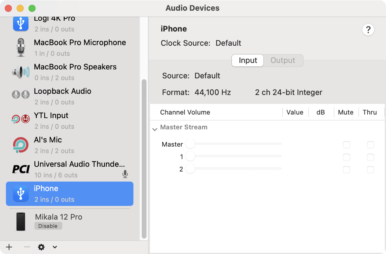Click the chevron next to gear icon
386x254 pixels.
point(55,247)
